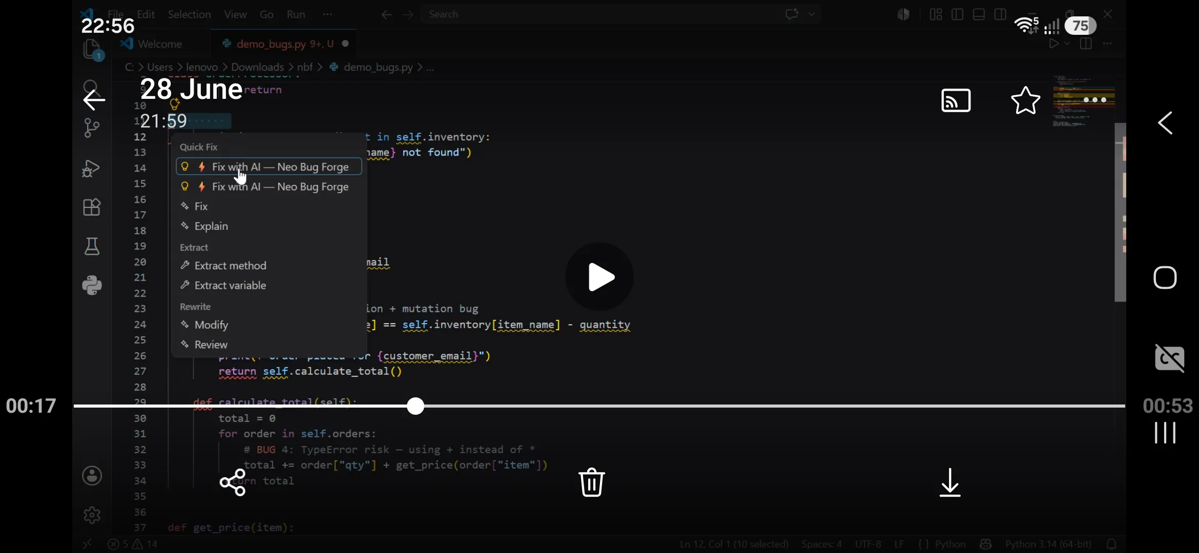Delete the video with the trash icon
This screenshot has width=1199, height=553.
tap(592, 482)
